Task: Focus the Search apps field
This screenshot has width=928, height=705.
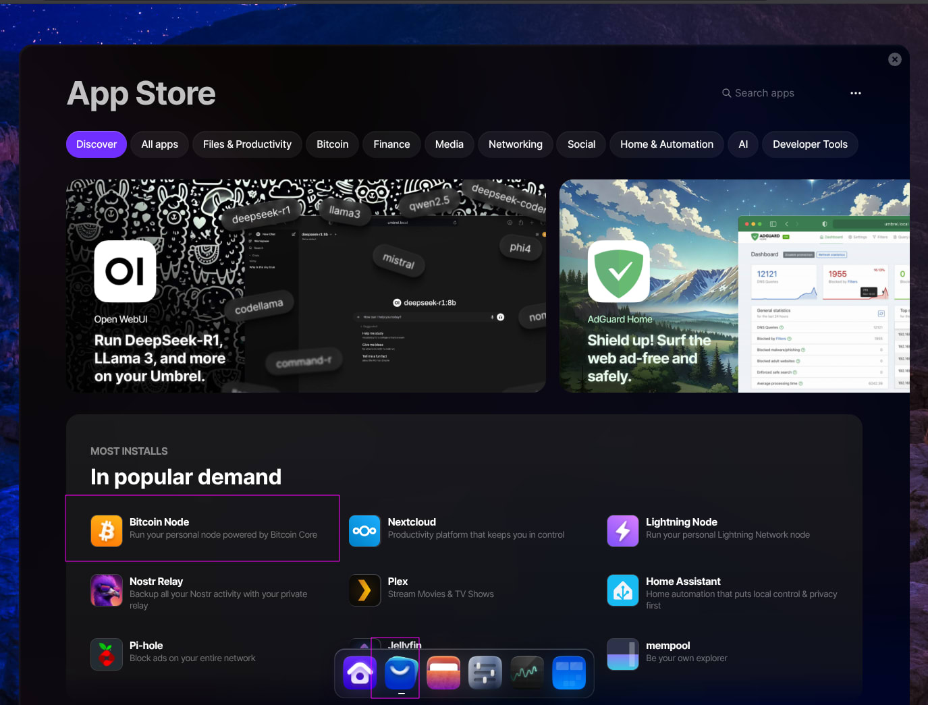Action: 776,93
